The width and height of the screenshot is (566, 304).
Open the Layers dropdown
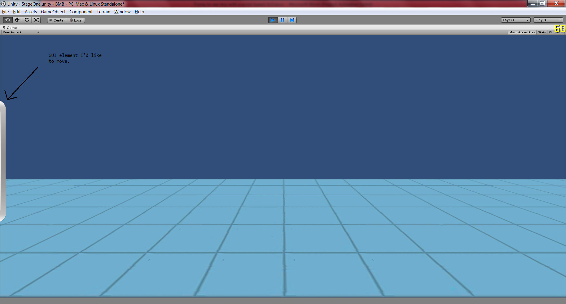pyautogui.click(x=516, y=20)
